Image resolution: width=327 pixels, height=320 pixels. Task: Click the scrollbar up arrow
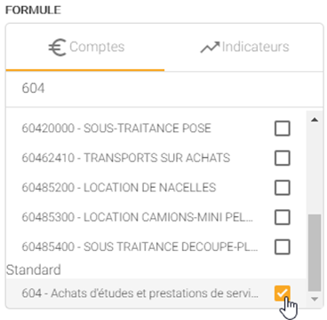315,120
